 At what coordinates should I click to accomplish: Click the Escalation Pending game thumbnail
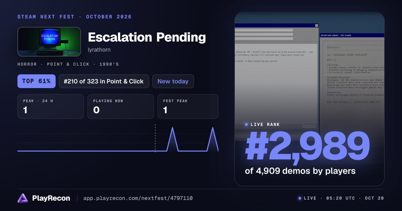pyautogui.click(x=49, y=42)
